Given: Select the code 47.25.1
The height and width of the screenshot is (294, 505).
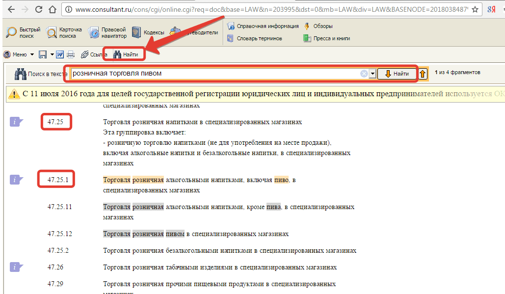Looking at the screenshot, I should (58, 180).
